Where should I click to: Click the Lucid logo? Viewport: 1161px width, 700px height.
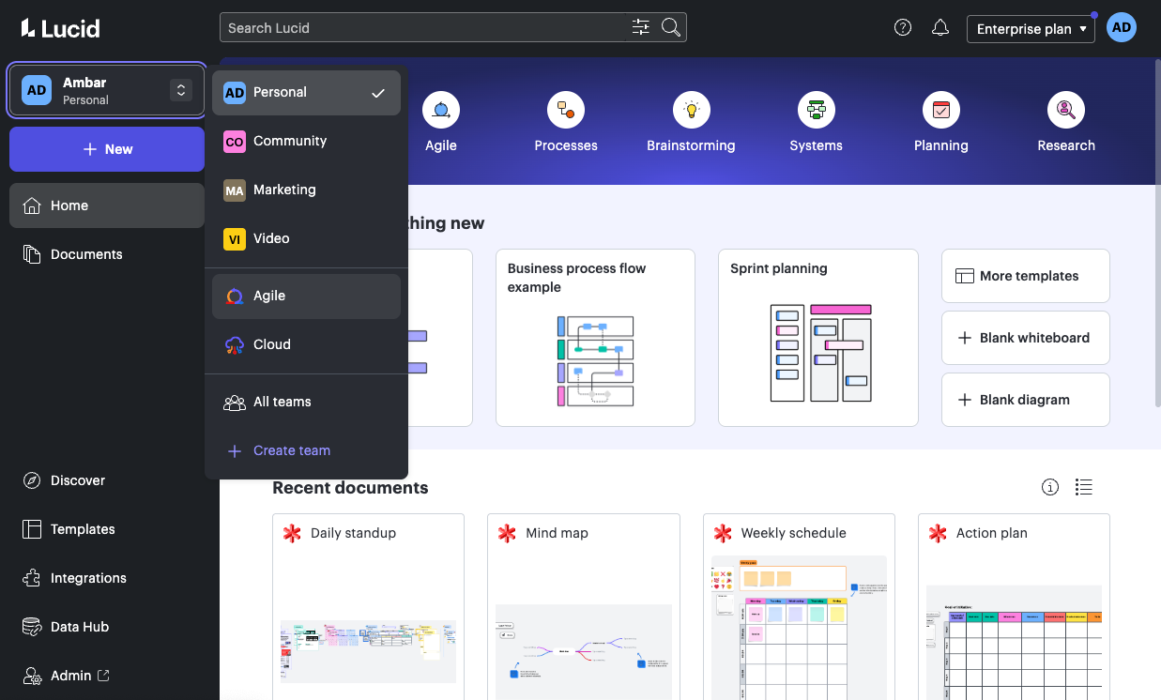(60, 28)
